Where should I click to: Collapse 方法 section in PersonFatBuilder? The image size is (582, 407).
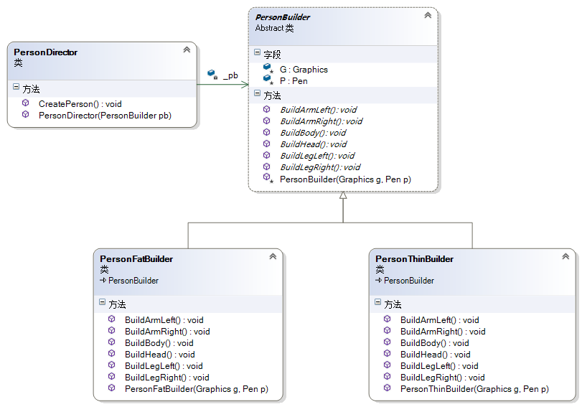102,302
